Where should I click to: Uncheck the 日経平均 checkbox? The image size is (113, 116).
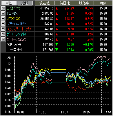(x=3, y=8)
